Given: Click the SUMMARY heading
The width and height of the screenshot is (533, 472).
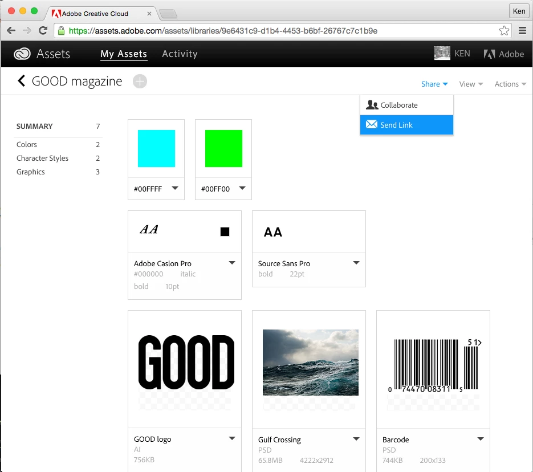Looking at the screenshot, I should tap(34, 126).
